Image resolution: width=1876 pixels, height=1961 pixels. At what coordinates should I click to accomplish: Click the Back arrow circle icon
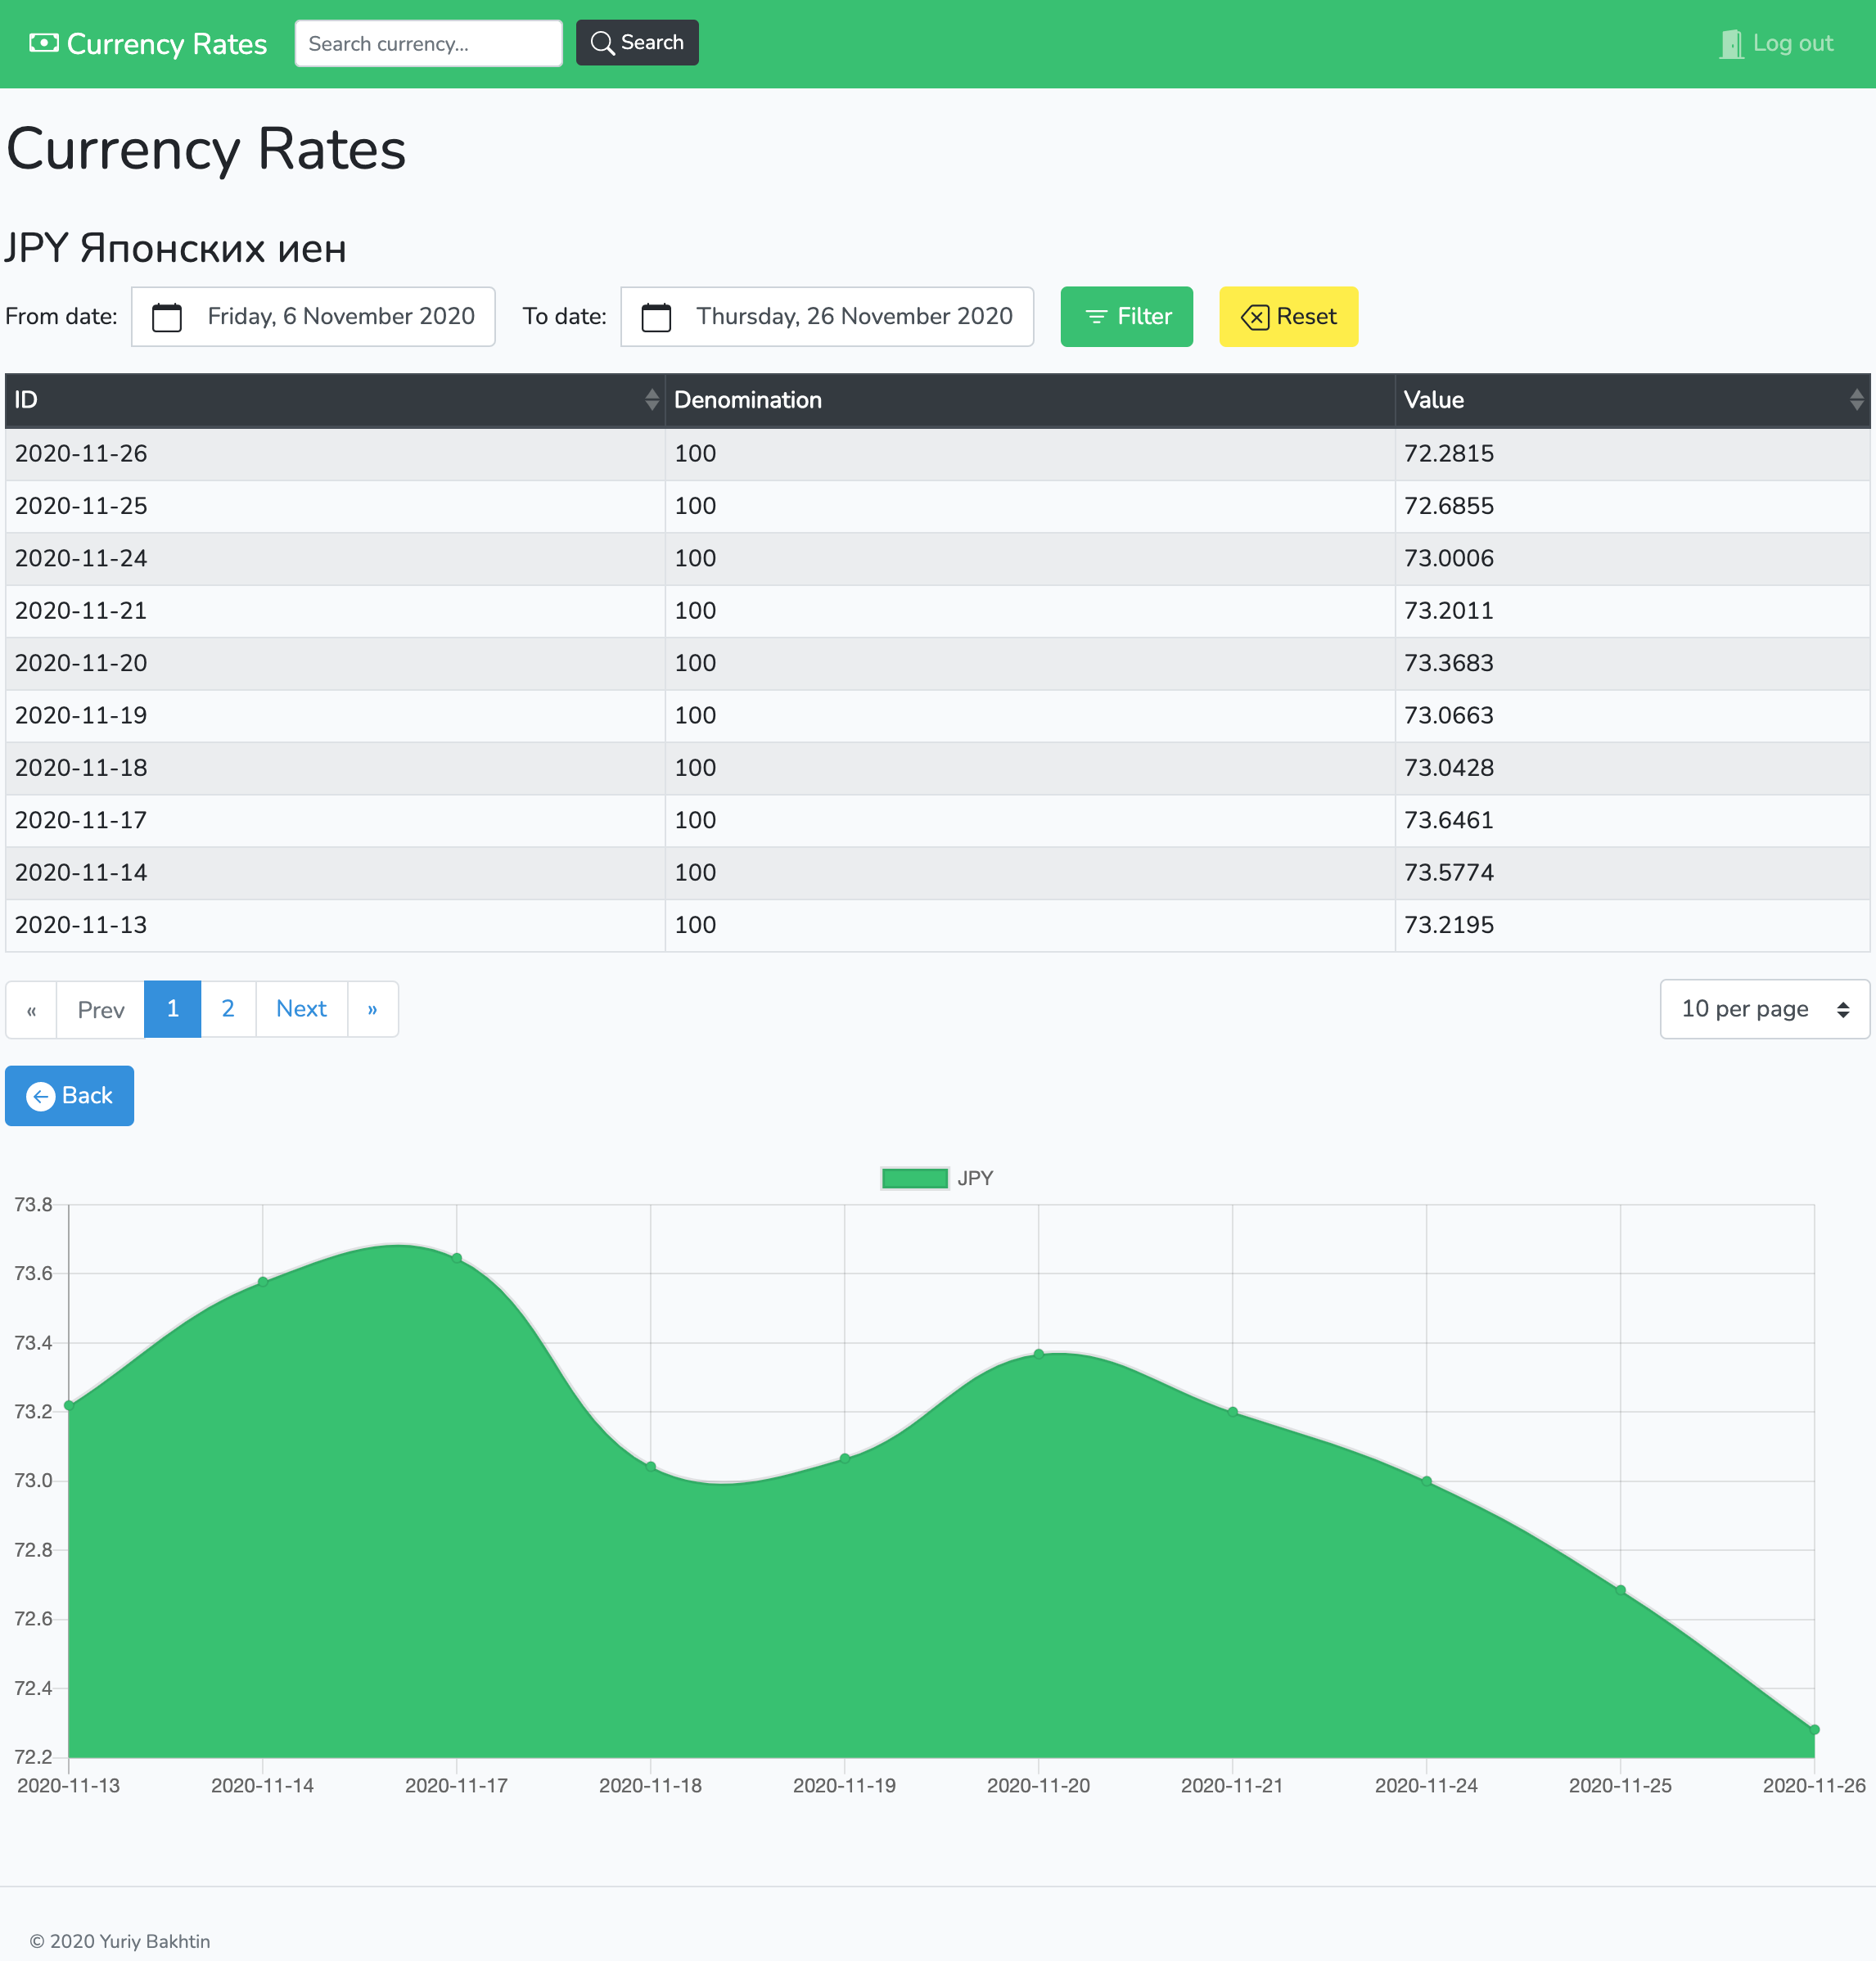click(x=41, y=1096)
